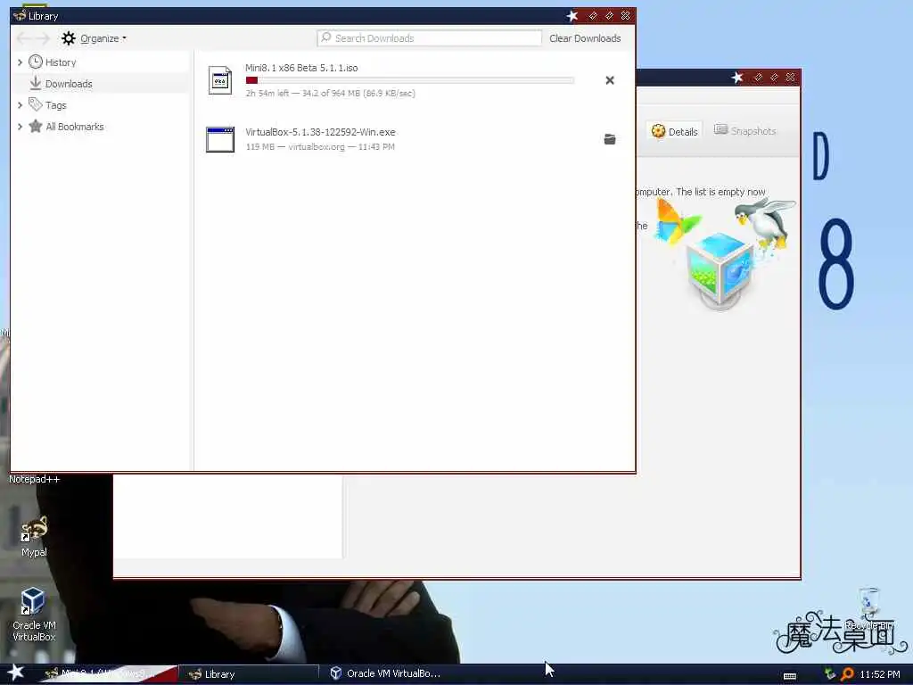Open containing folder for VirtualBox installer

coord(610,139)
